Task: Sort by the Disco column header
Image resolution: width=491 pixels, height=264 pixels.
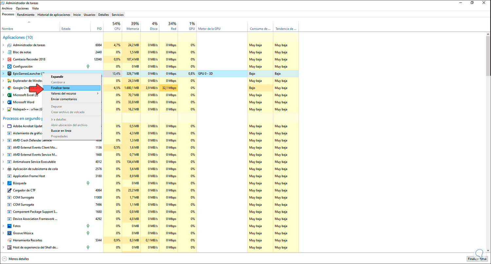Action: coord(150,26)
